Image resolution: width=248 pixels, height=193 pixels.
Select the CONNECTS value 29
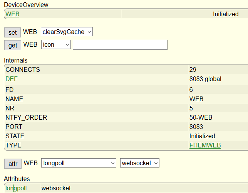coord(193,69)
